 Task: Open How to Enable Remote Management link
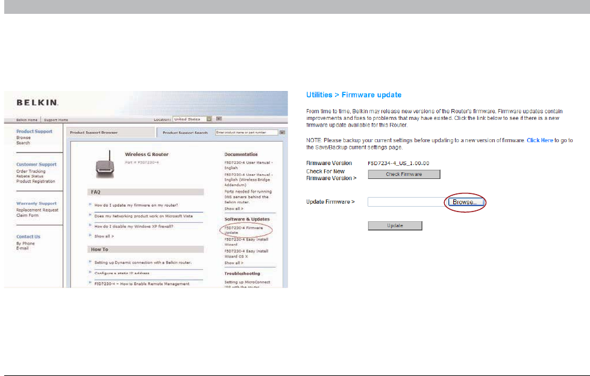(142, 284)
